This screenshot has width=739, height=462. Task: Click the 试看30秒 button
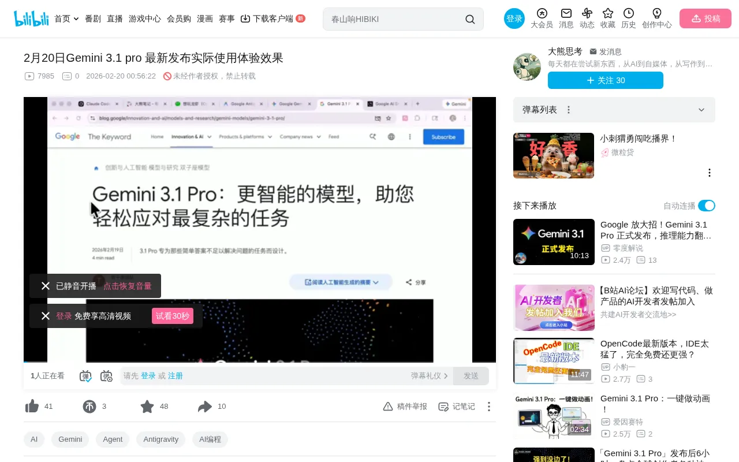[173, 316]
